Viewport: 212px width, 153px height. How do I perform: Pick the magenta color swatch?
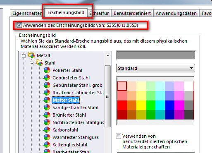(179, 105)
